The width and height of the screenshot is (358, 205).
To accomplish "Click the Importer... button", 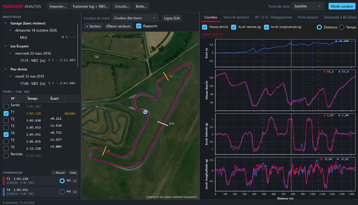I will tap(58, 6).
